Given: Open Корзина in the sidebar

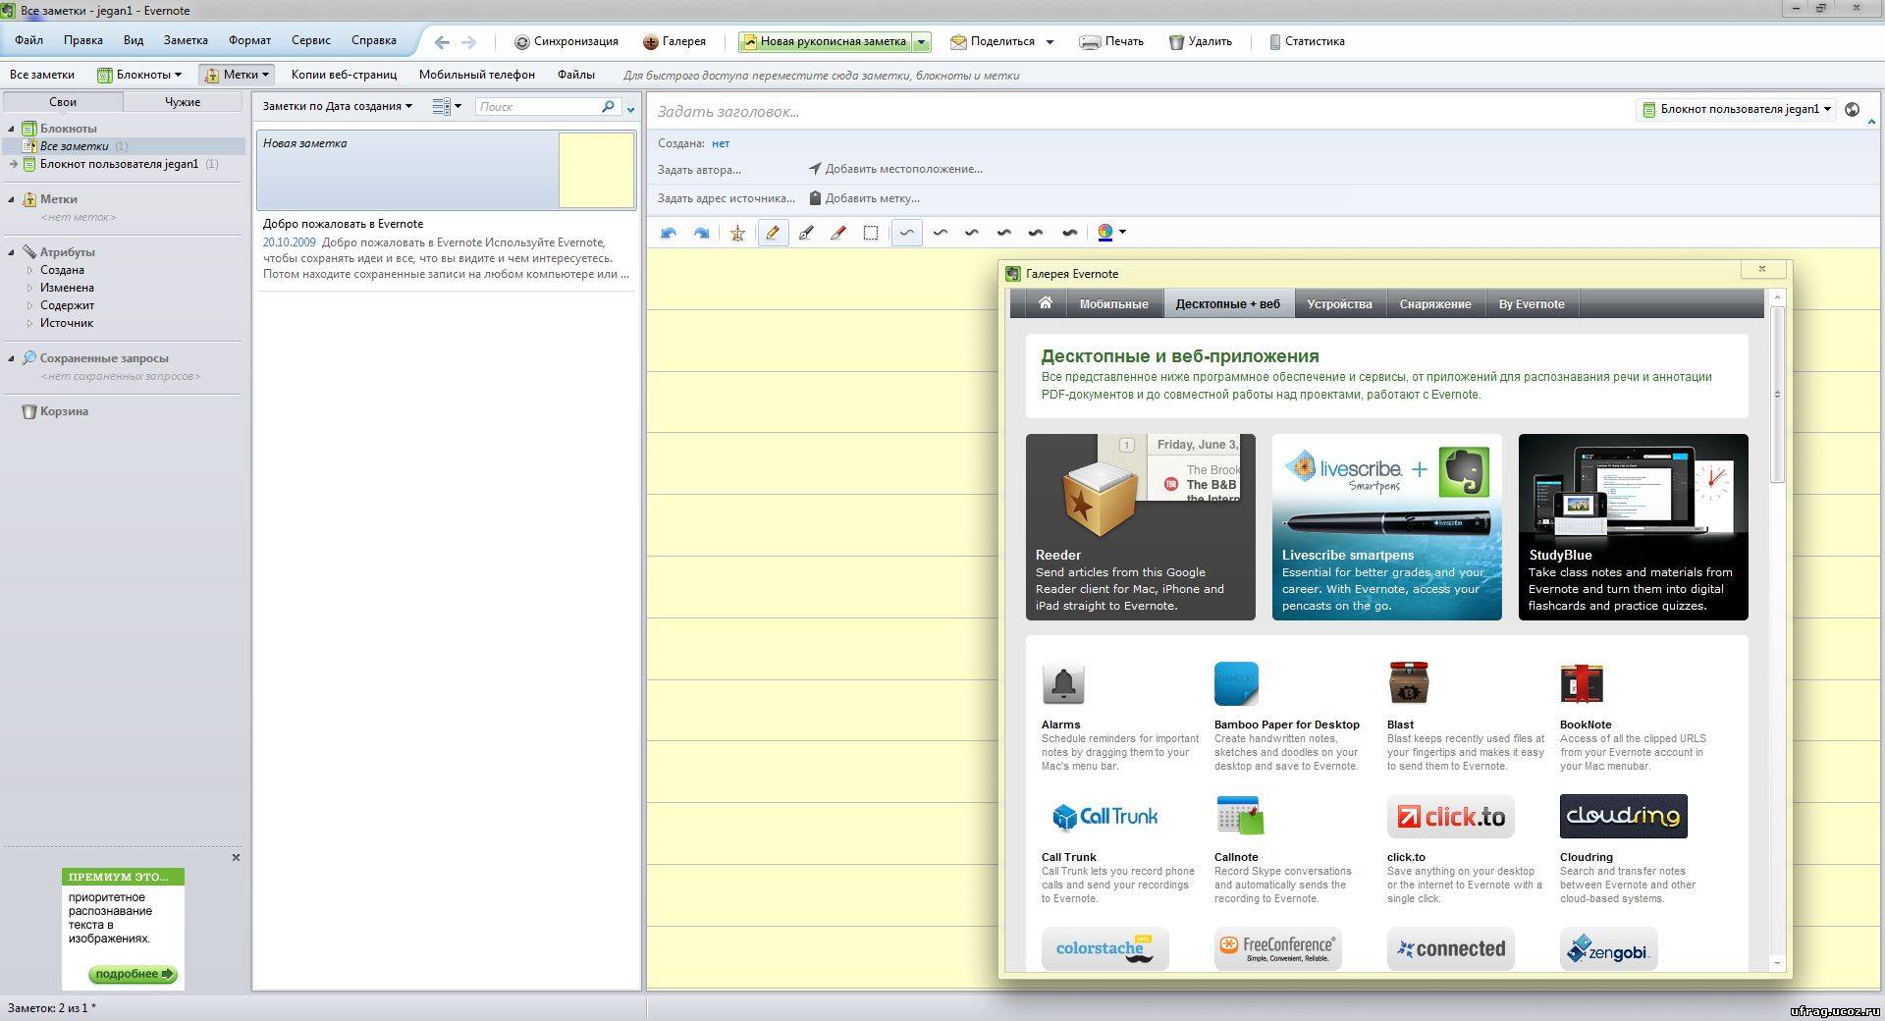Looking at the screenshot, I should click(64, 411).
